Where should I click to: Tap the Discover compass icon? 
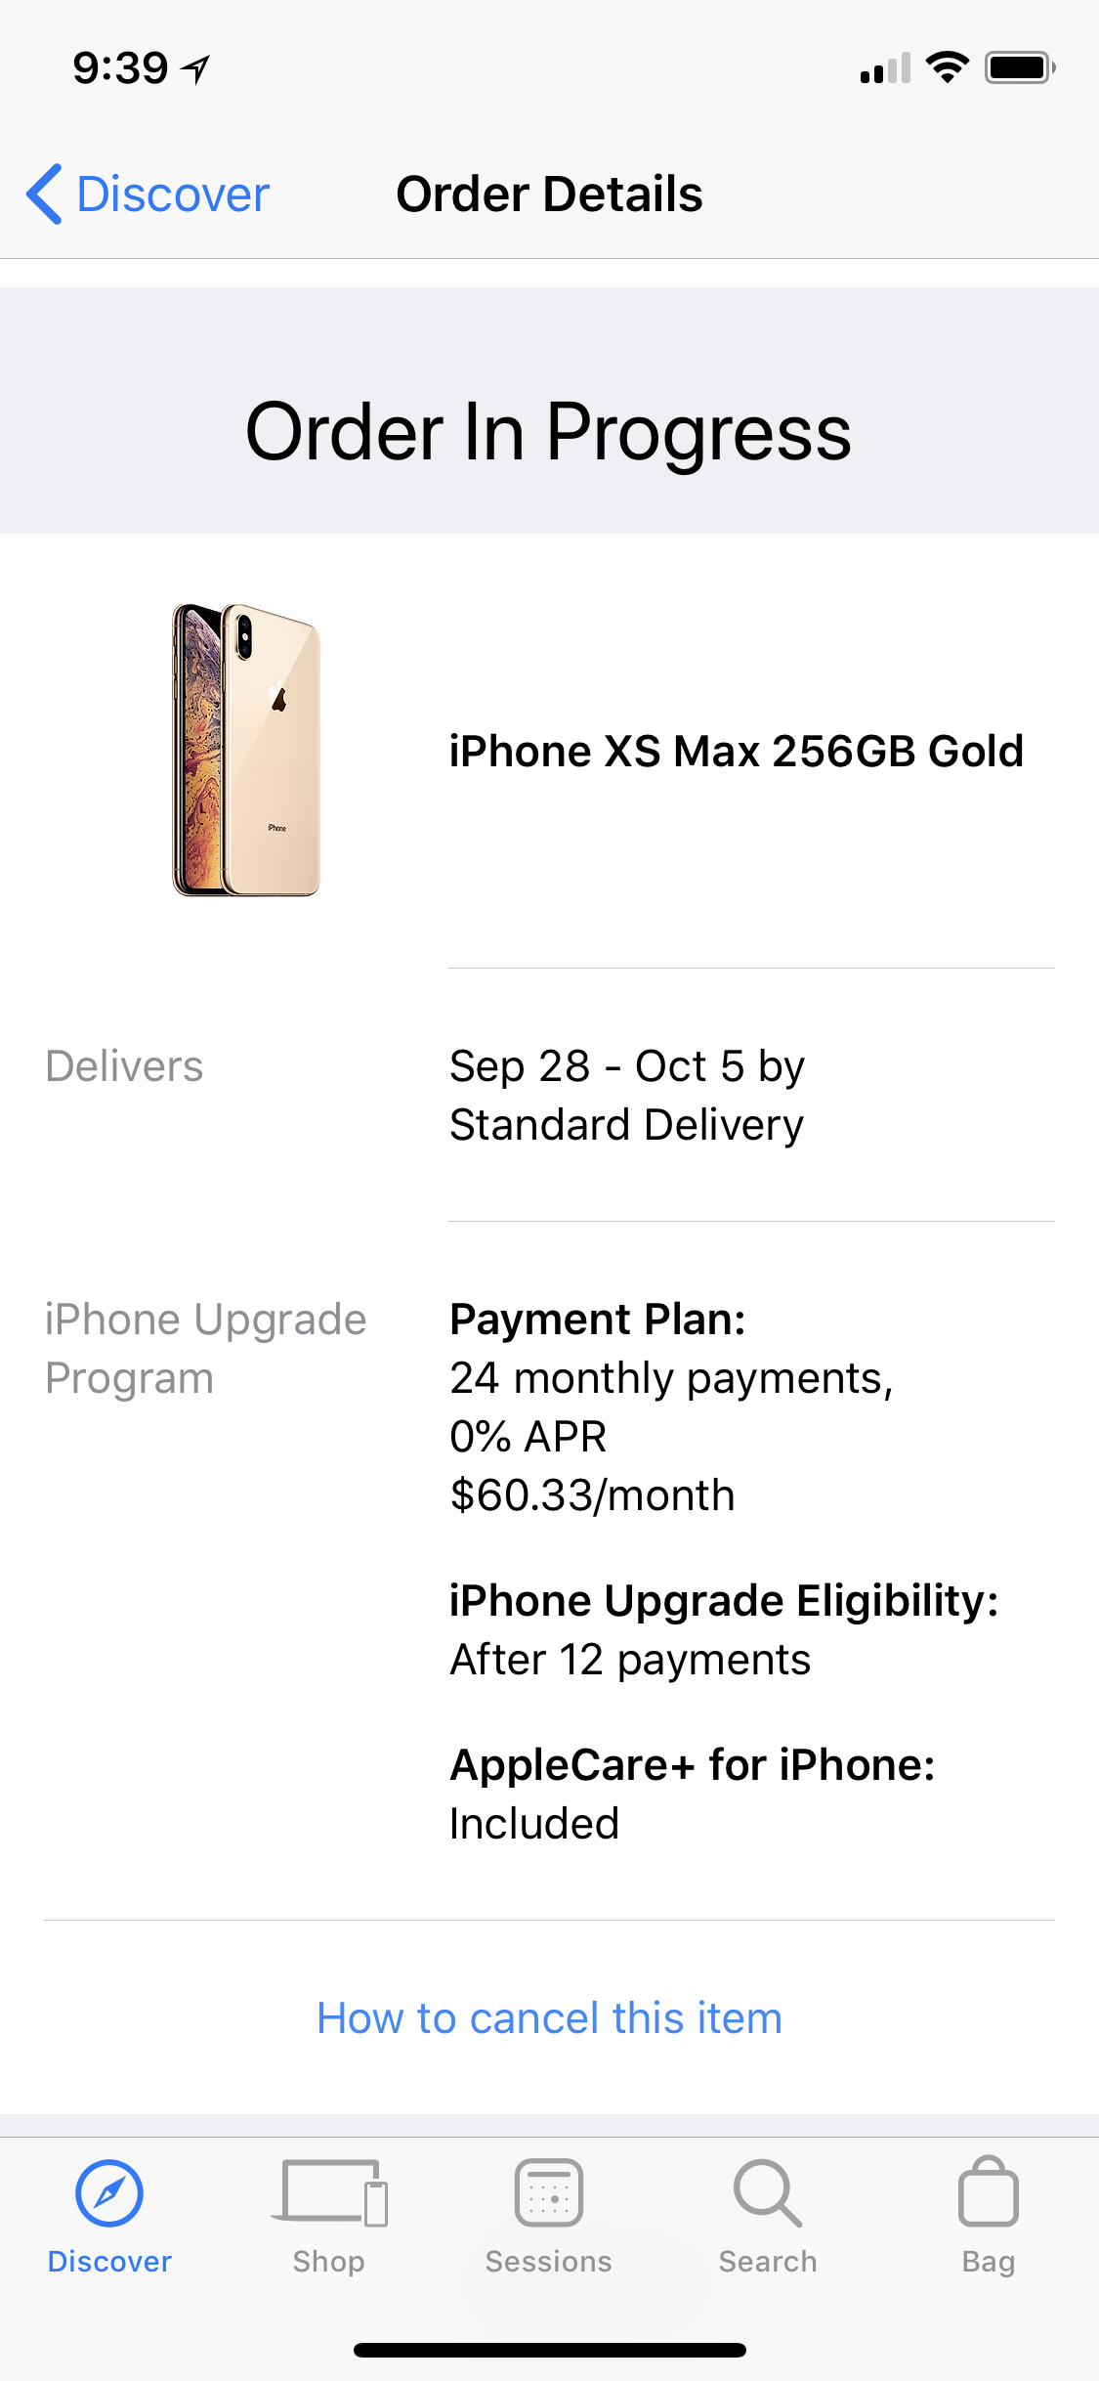109,2193
